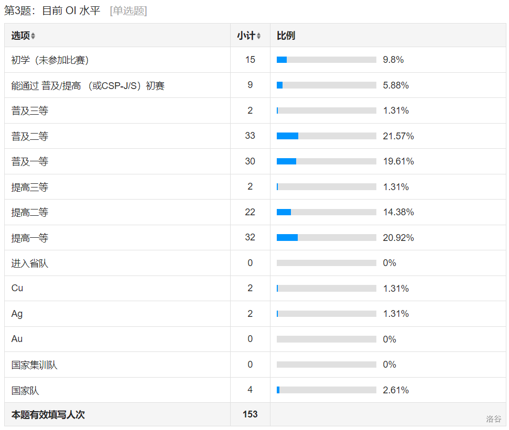Click the 能通过 普及/提高 初赛 row label
Image resolution: width=509 pixels, height=430 pixels.
[88, 85]
